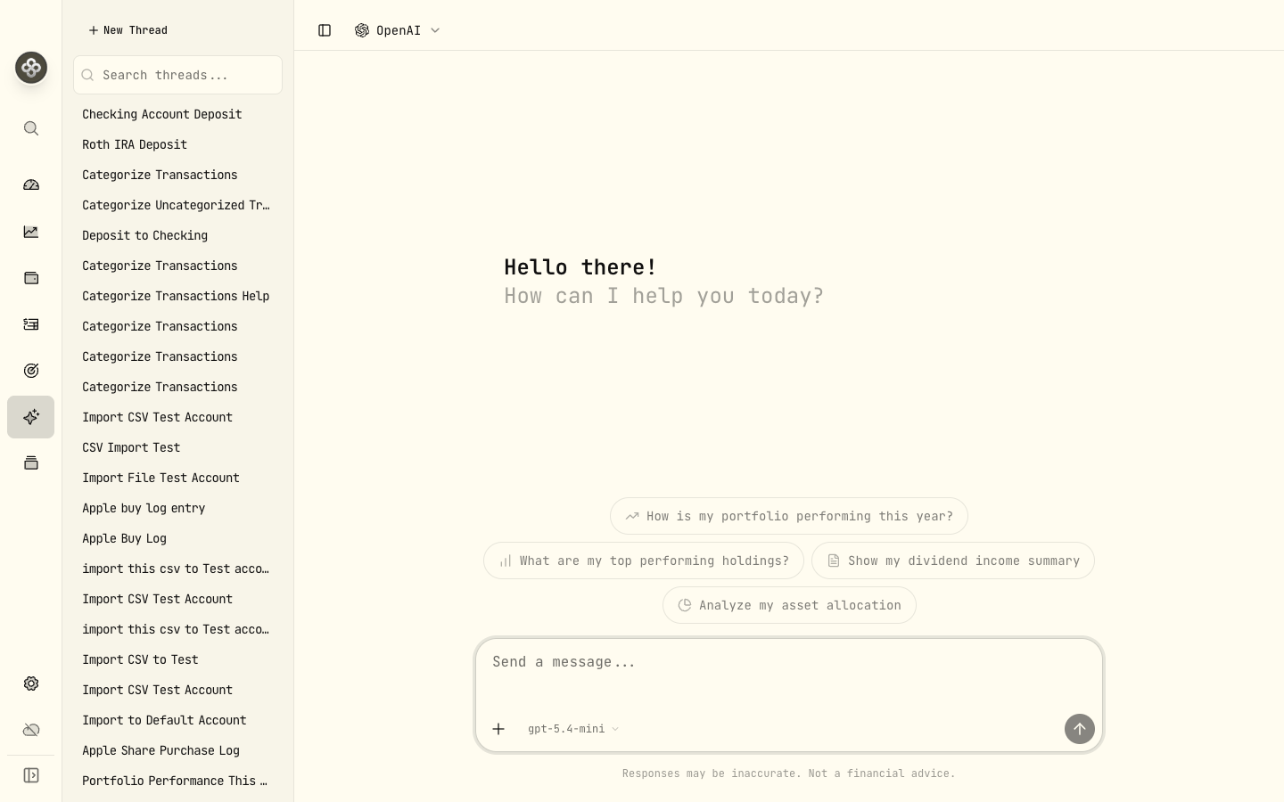The width and height of the screenshot is (1284, 802).
Task: Open the dashboard gauge icon
Action: click(x=31, y=185)
